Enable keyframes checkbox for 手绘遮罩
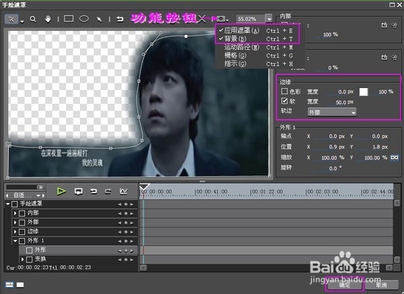 [15, 204]
